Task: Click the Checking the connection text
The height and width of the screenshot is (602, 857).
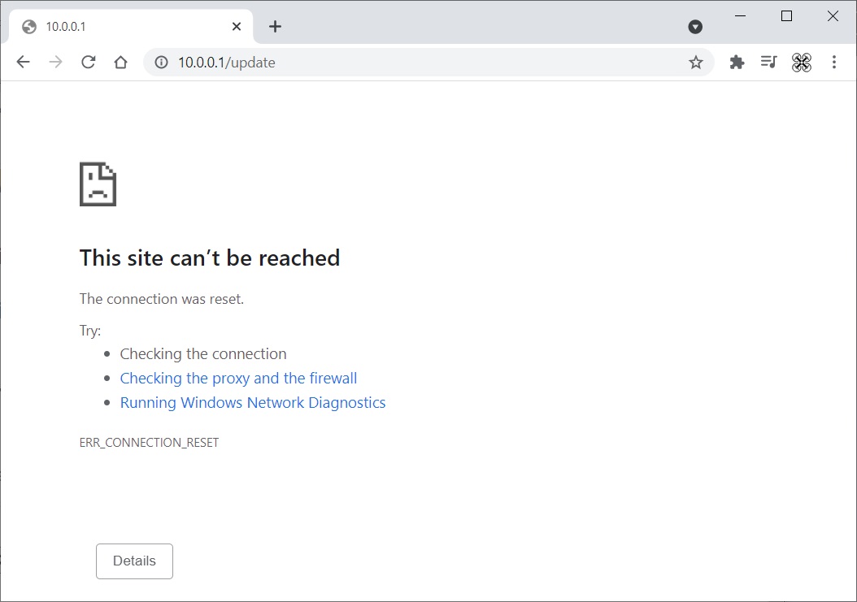Action: click(x=203, y=354)
